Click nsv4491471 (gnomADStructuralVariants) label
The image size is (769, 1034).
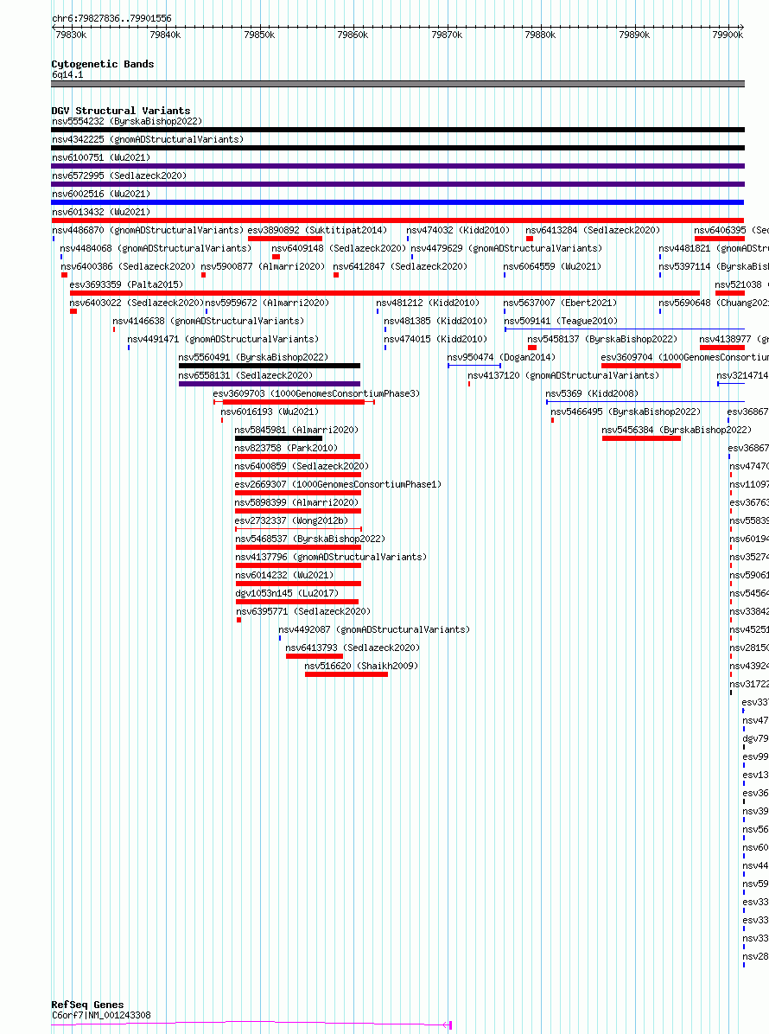[x=223, y=339]
